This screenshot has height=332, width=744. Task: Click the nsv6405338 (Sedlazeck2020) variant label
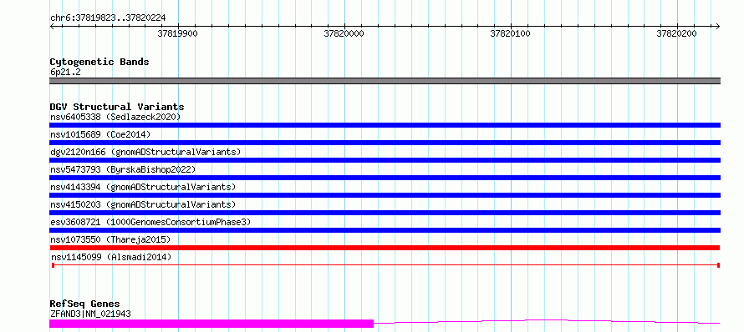[x=115, y=117]
